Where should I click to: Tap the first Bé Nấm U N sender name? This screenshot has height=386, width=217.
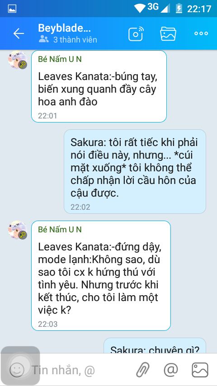click(60, 59)
